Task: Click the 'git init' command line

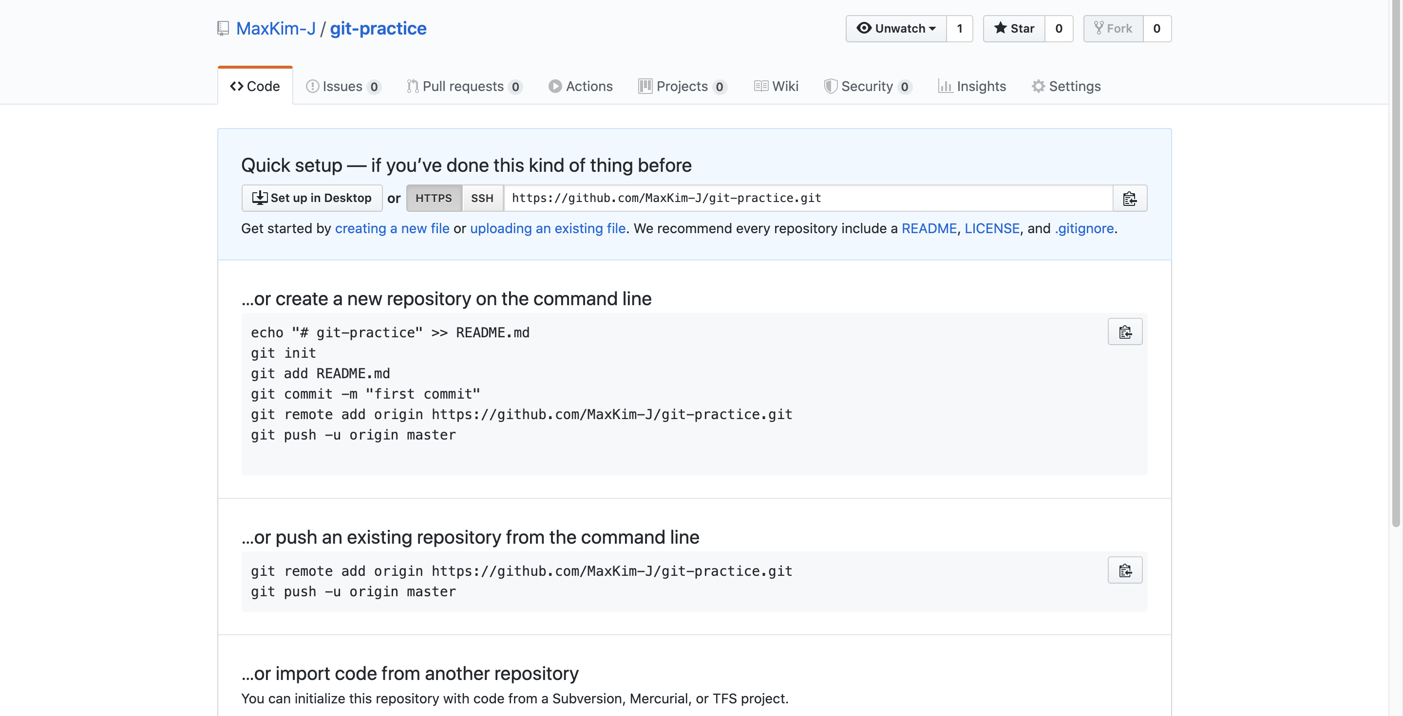Action: pyautogui.click(x=283, y=353)
